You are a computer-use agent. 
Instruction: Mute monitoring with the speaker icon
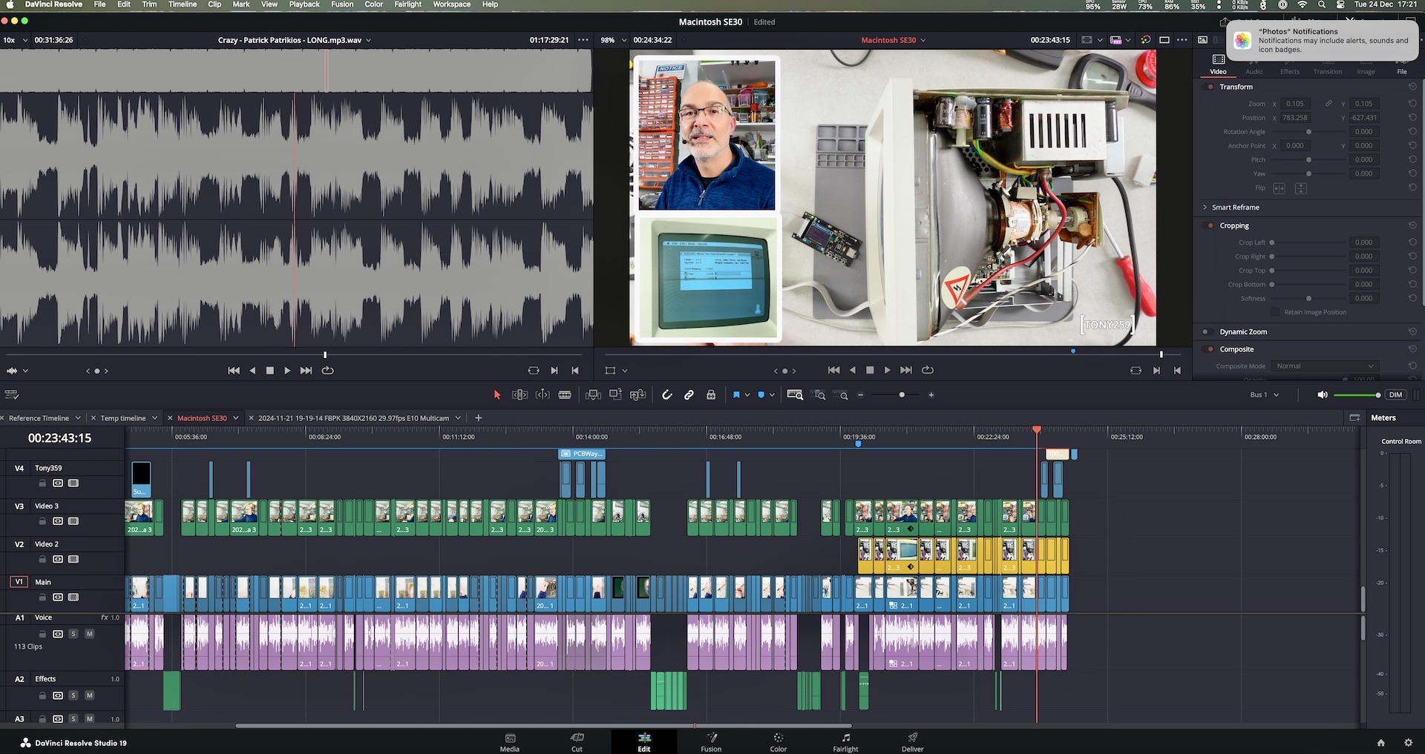1322,395
